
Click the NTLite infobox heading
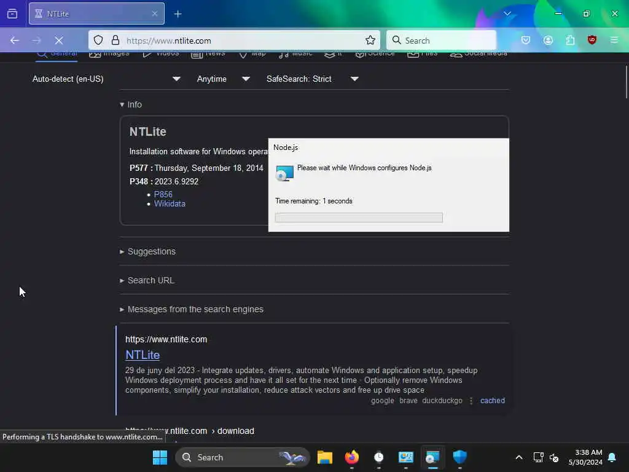click(147, 132)
